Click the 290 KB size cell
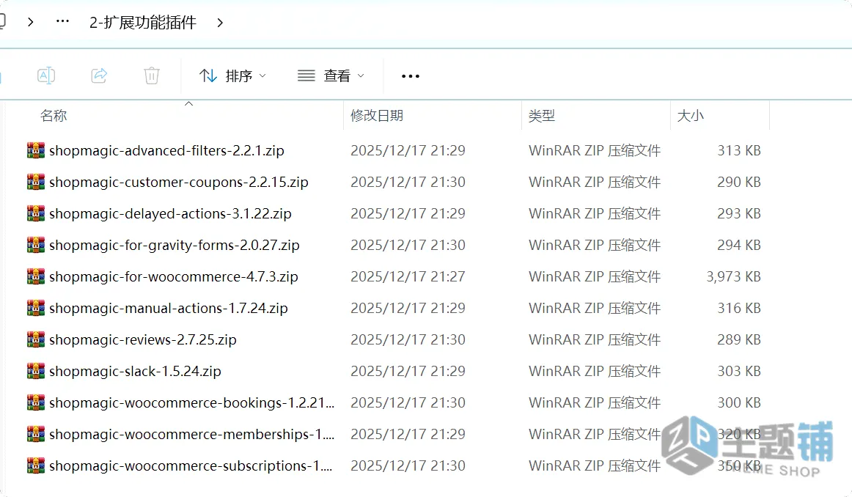The width and height of the screenshot is (852, 497). coord(739,182)
